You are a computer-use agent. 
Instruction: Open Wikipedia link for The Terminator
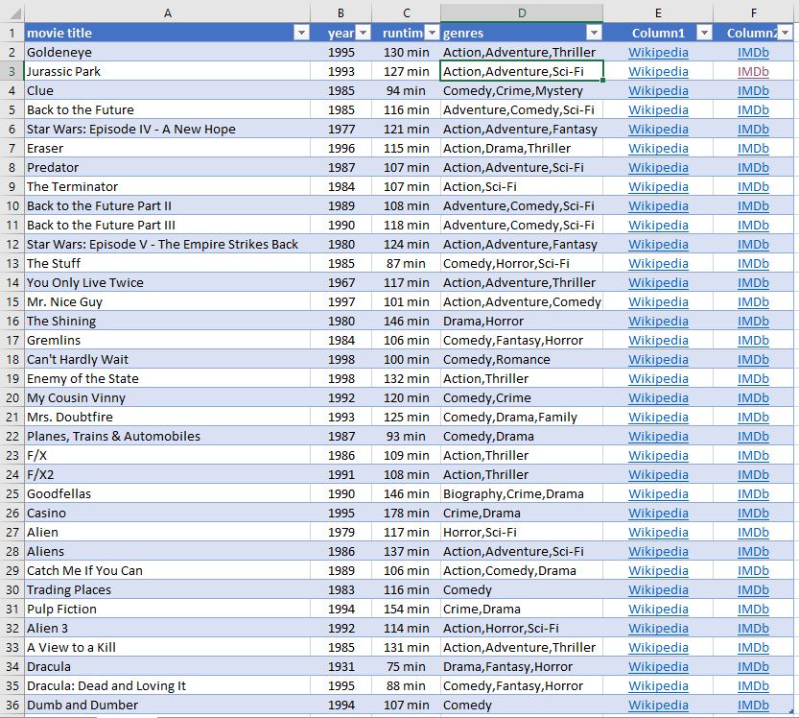658,186
